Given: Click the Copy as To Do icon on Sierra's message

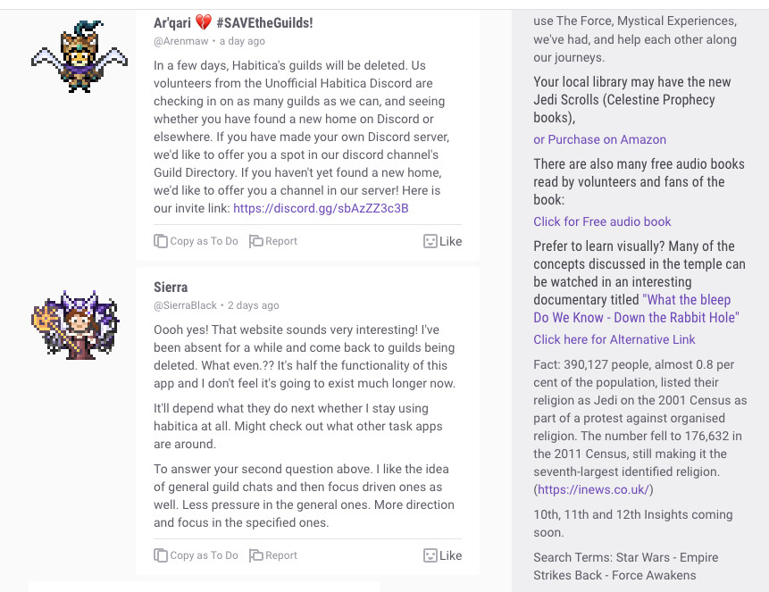Looking at the screenshot, I should pyautogui.click(x=161, y=555).
